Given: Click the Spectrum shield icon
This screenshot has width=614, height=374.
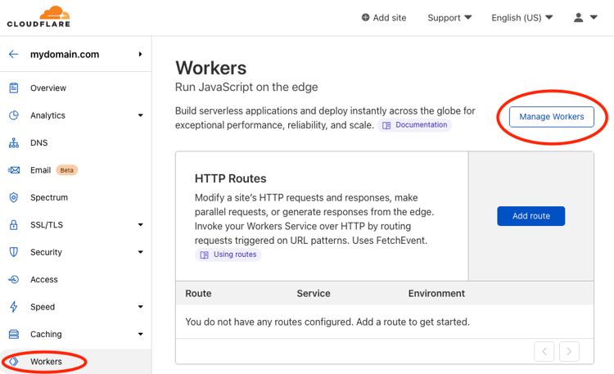Looking at the screenshot, I should click(x=14, y=197).
